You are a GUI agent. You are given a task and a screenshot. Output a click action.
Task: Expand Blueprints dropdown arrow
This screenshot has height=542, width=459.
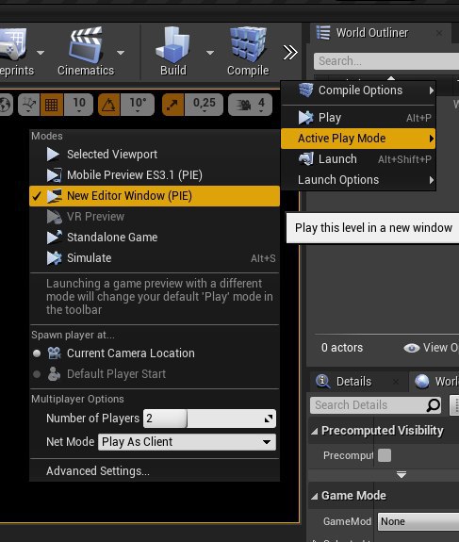(x=41, y=53)
